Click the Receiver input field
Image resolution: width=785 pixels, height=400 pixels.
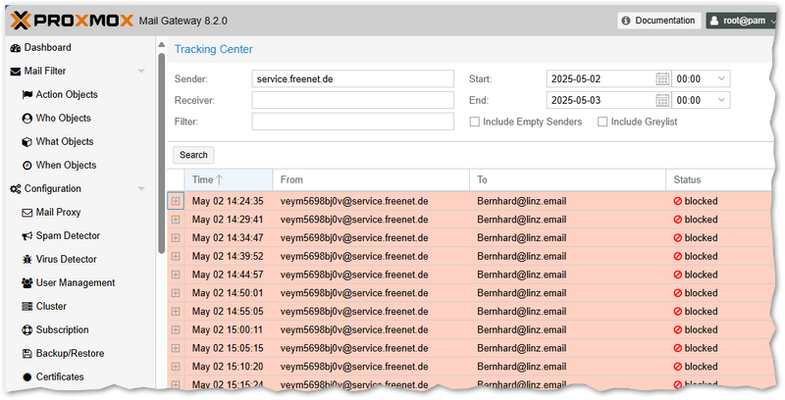(352, 100)
